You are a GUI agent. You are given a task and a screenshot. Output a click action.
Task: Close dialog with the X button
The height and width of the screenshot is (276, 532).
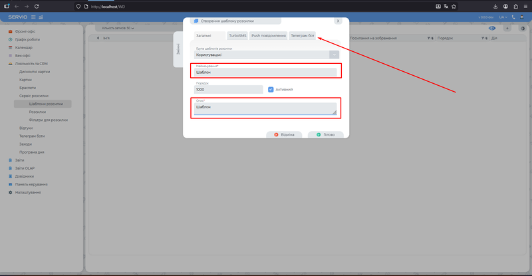[338, 21]
